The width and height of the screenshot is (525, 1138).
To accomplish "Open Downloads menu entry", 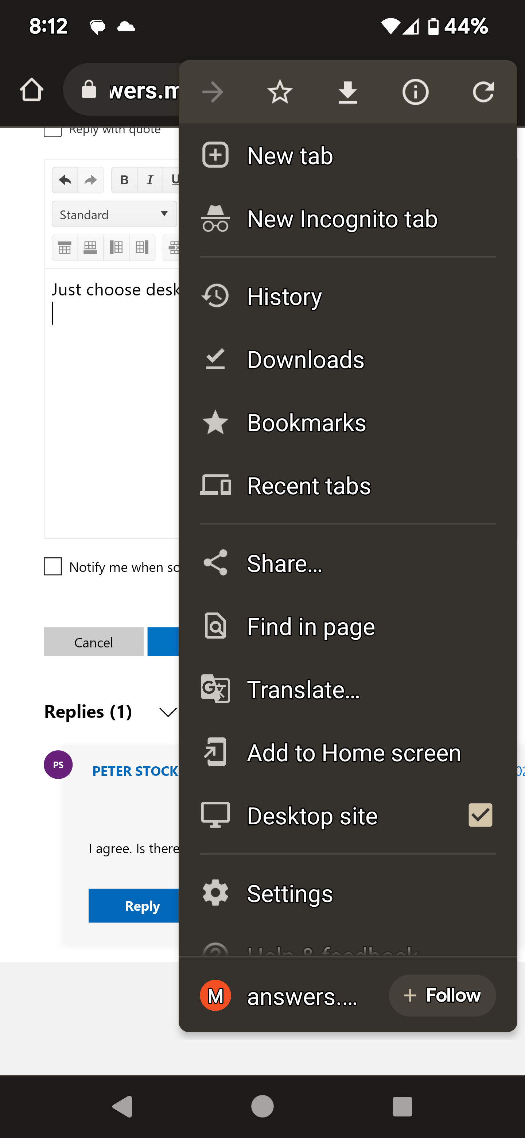I will click(x=348, y=359).
